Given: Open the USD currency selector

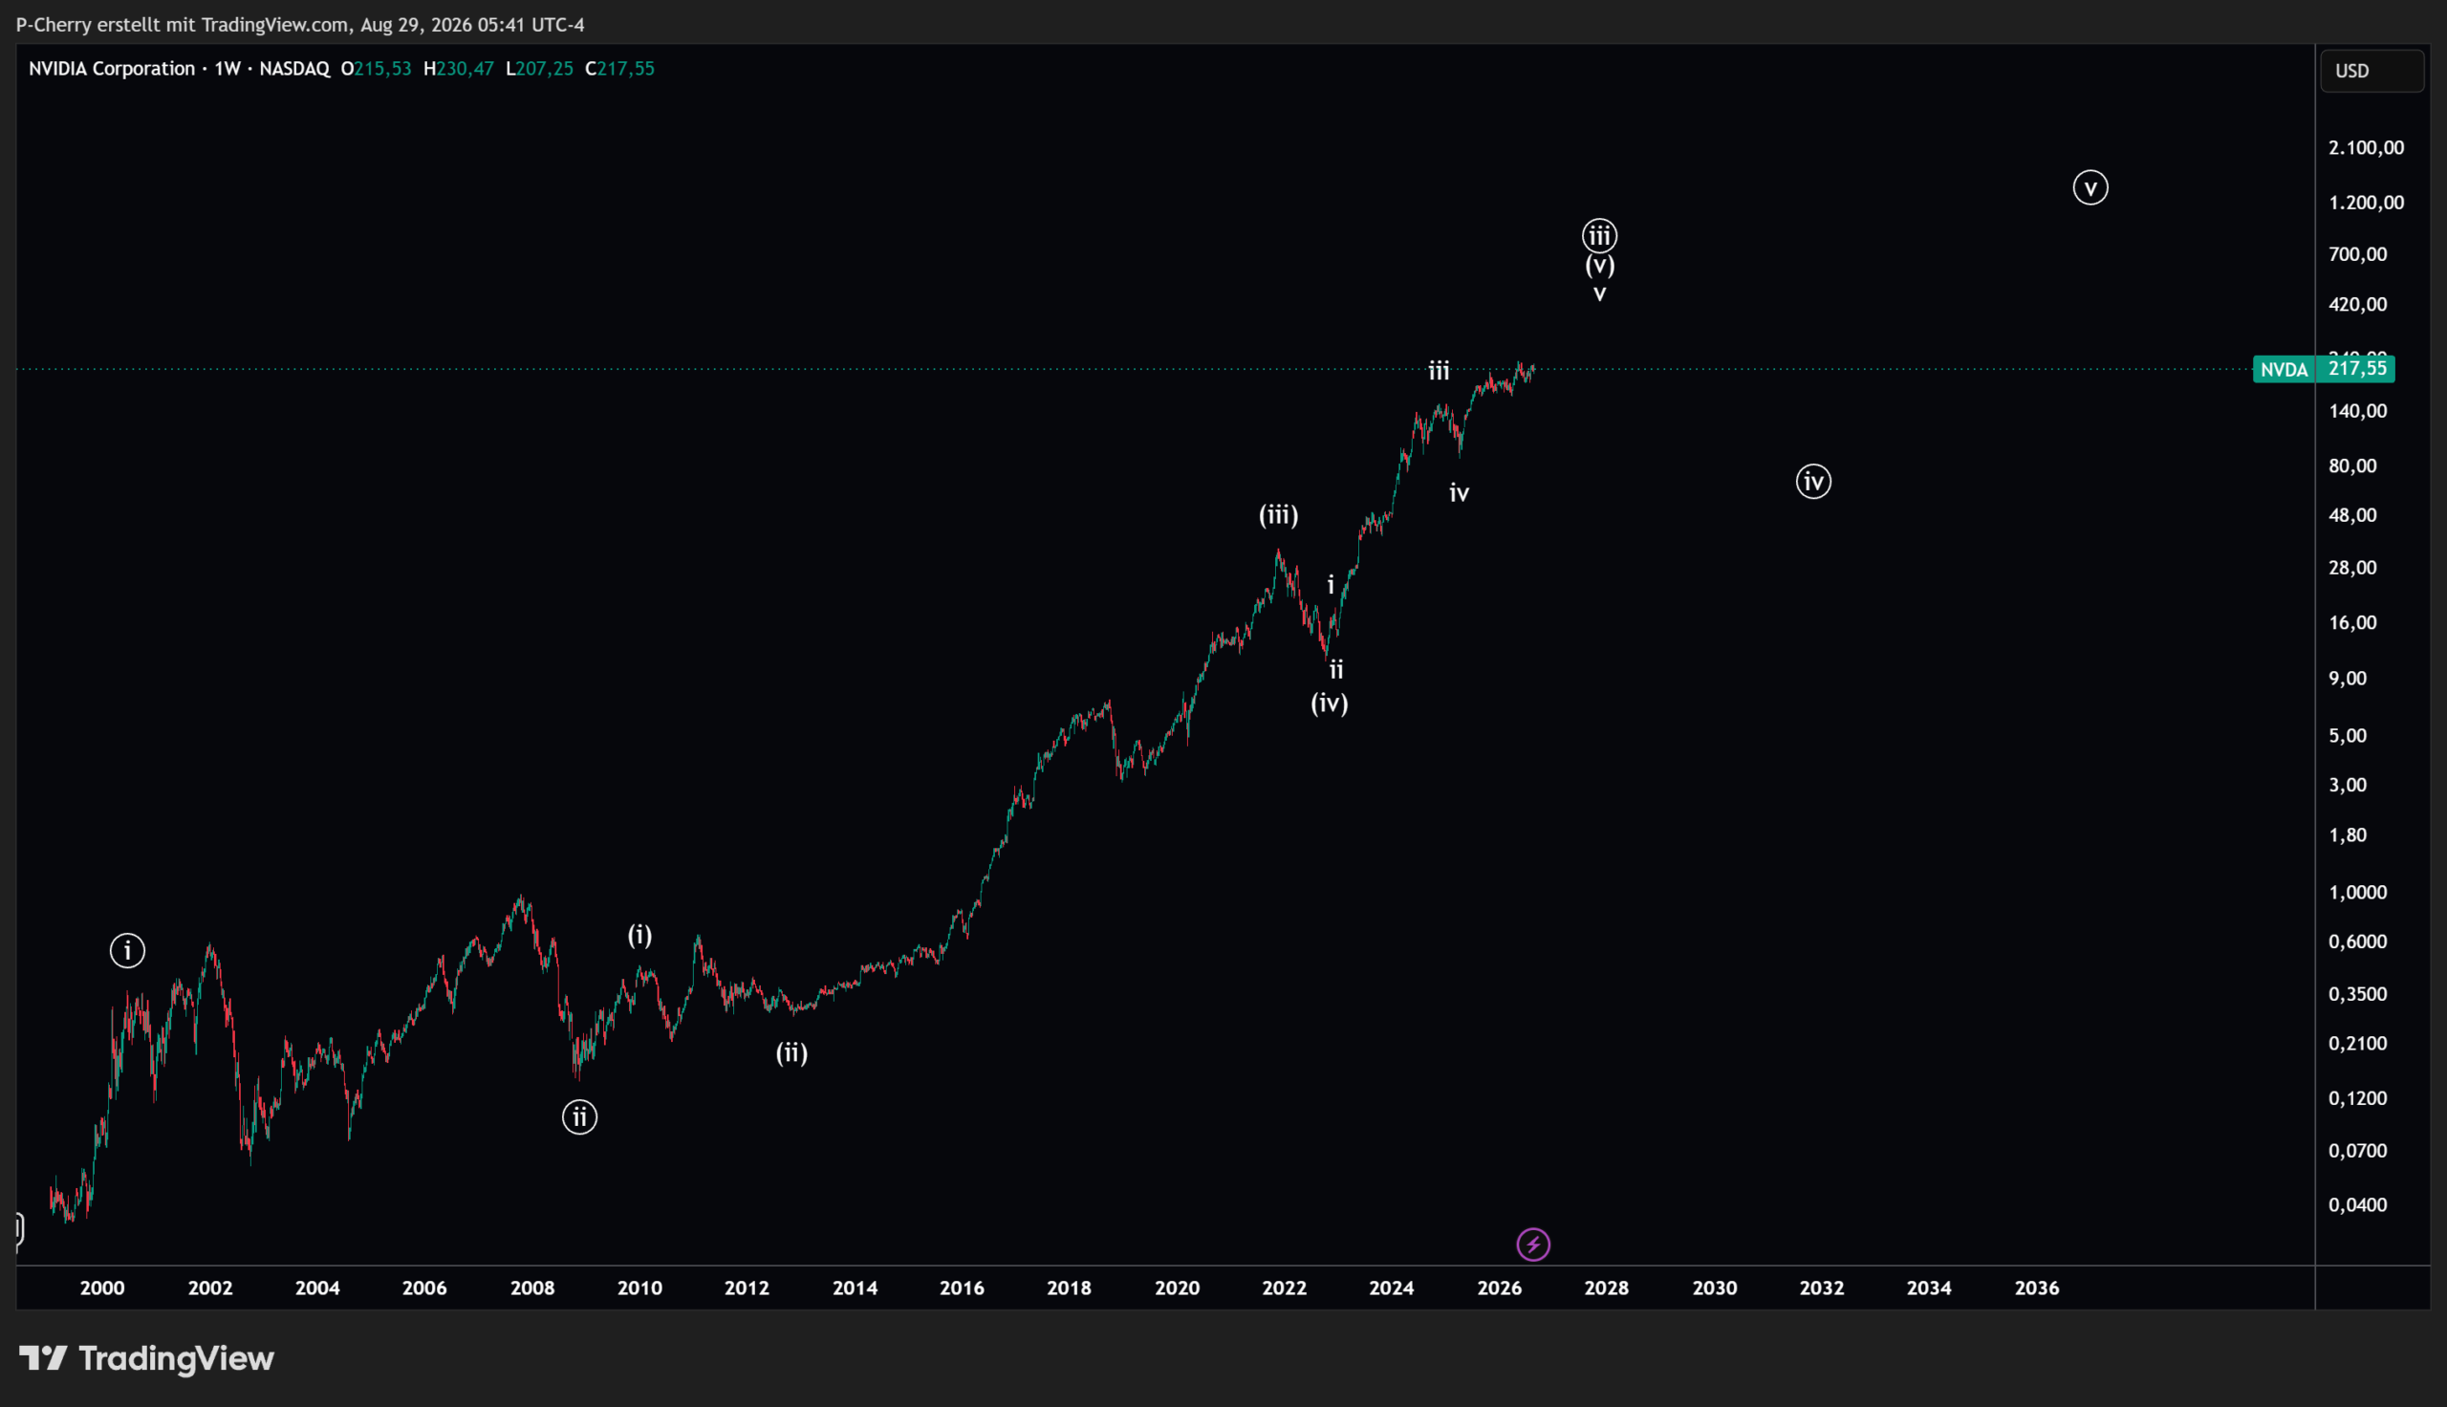Looking at the screenshot, I should point(2371,71).
